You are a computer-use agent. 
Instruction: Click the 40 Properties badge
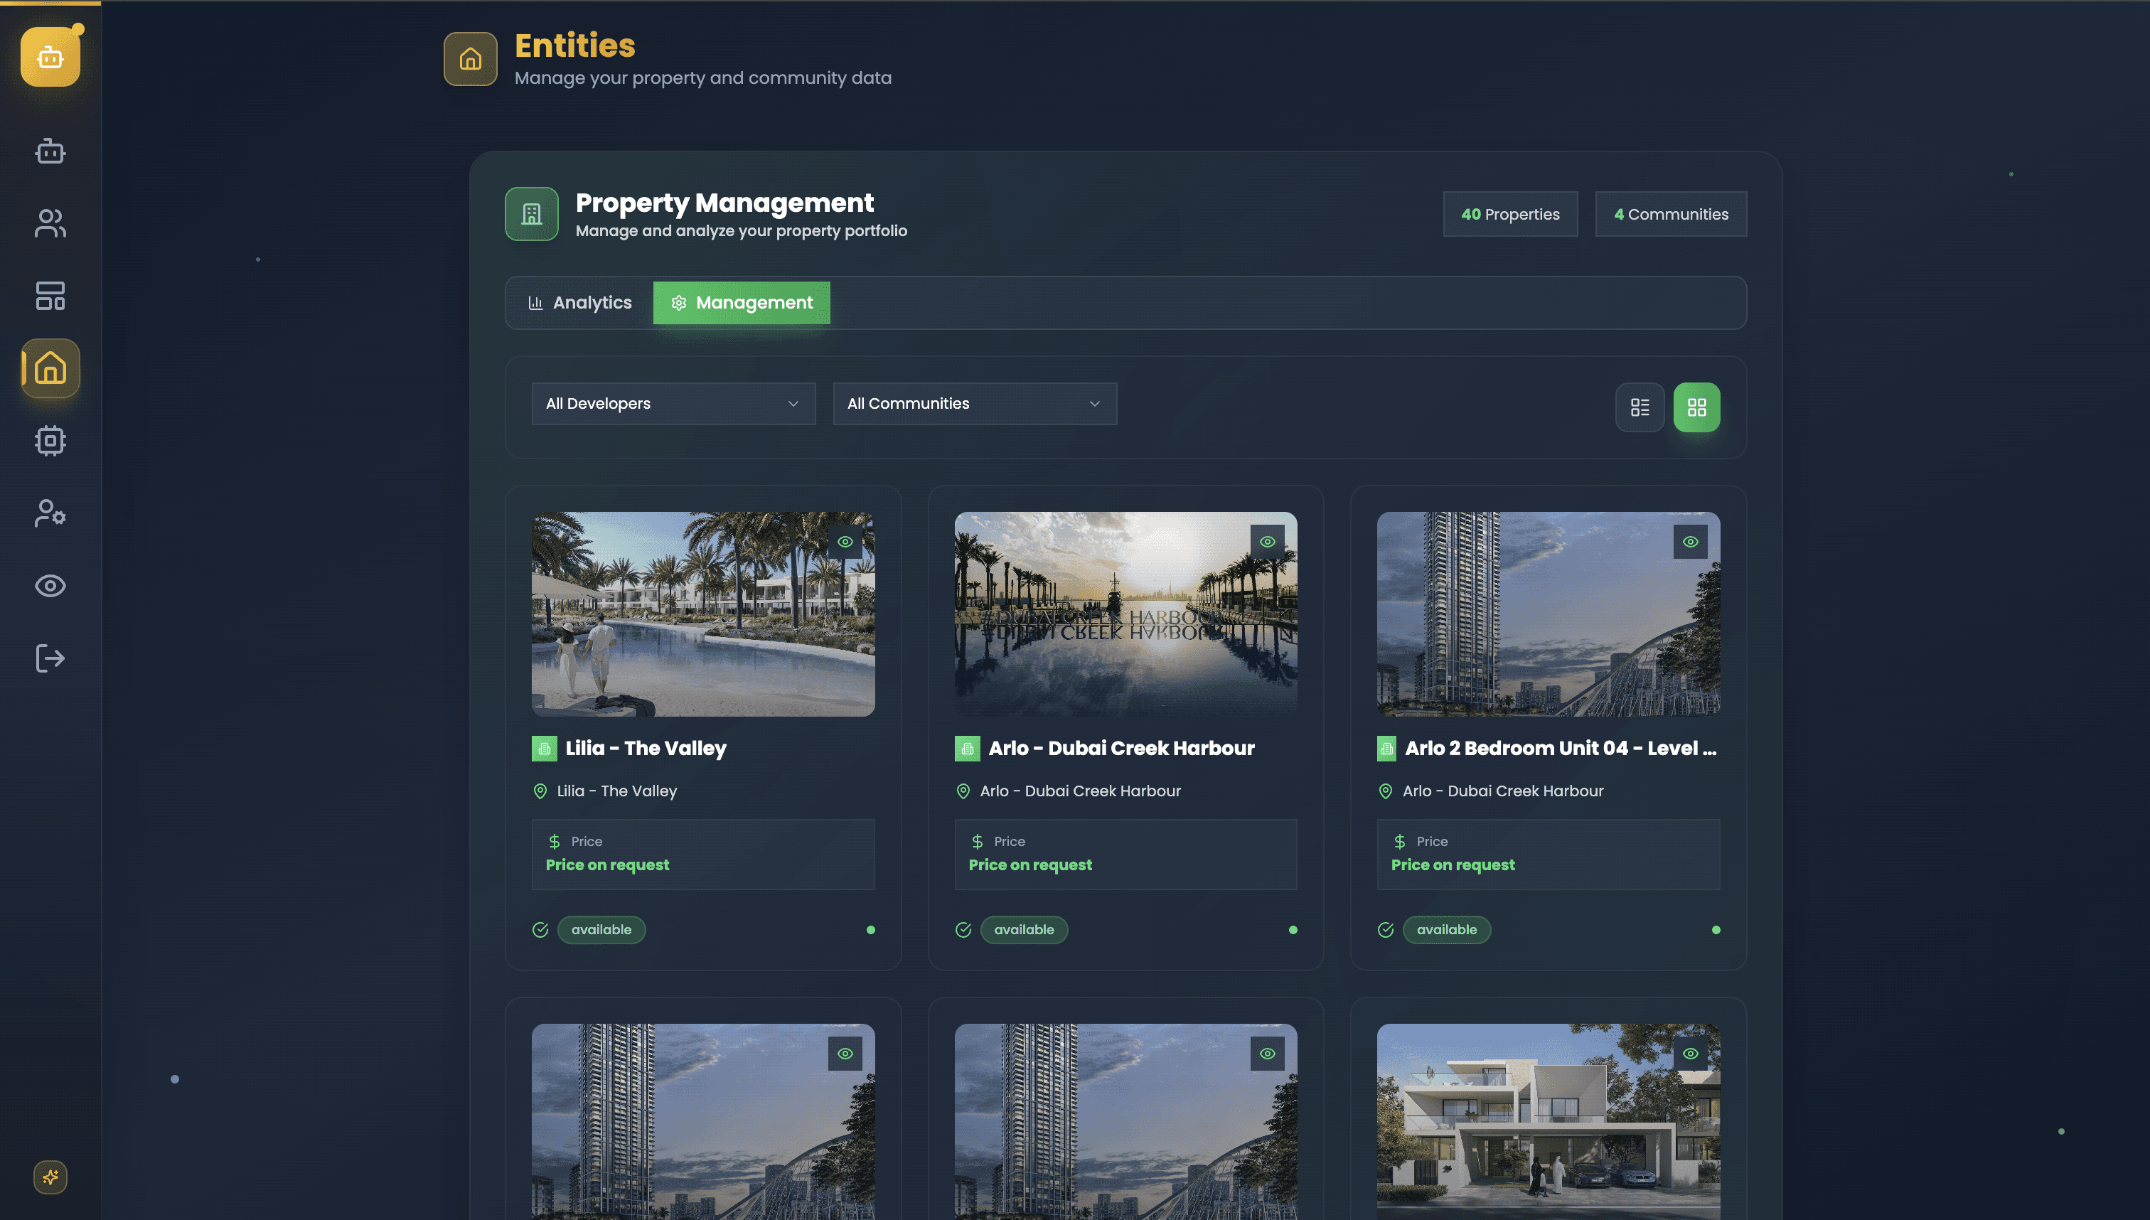pos(1510,215)
